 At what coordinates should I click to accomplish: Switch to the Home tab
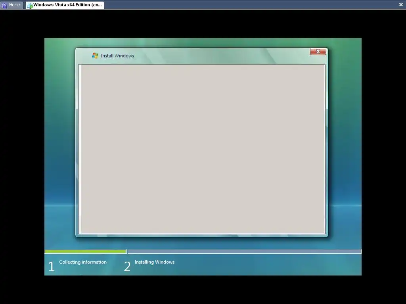pos(11,5)
